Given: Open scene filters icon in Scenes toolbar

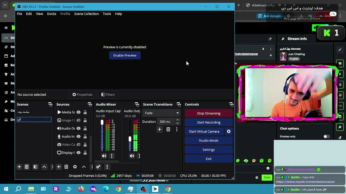Looking at the screenshot, I should [x=35, y=167].
